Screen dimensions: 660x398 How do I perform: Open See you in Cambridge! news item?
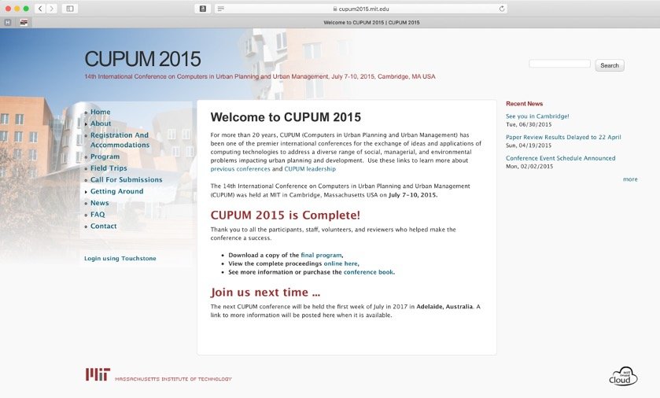(x=537, y=116)
